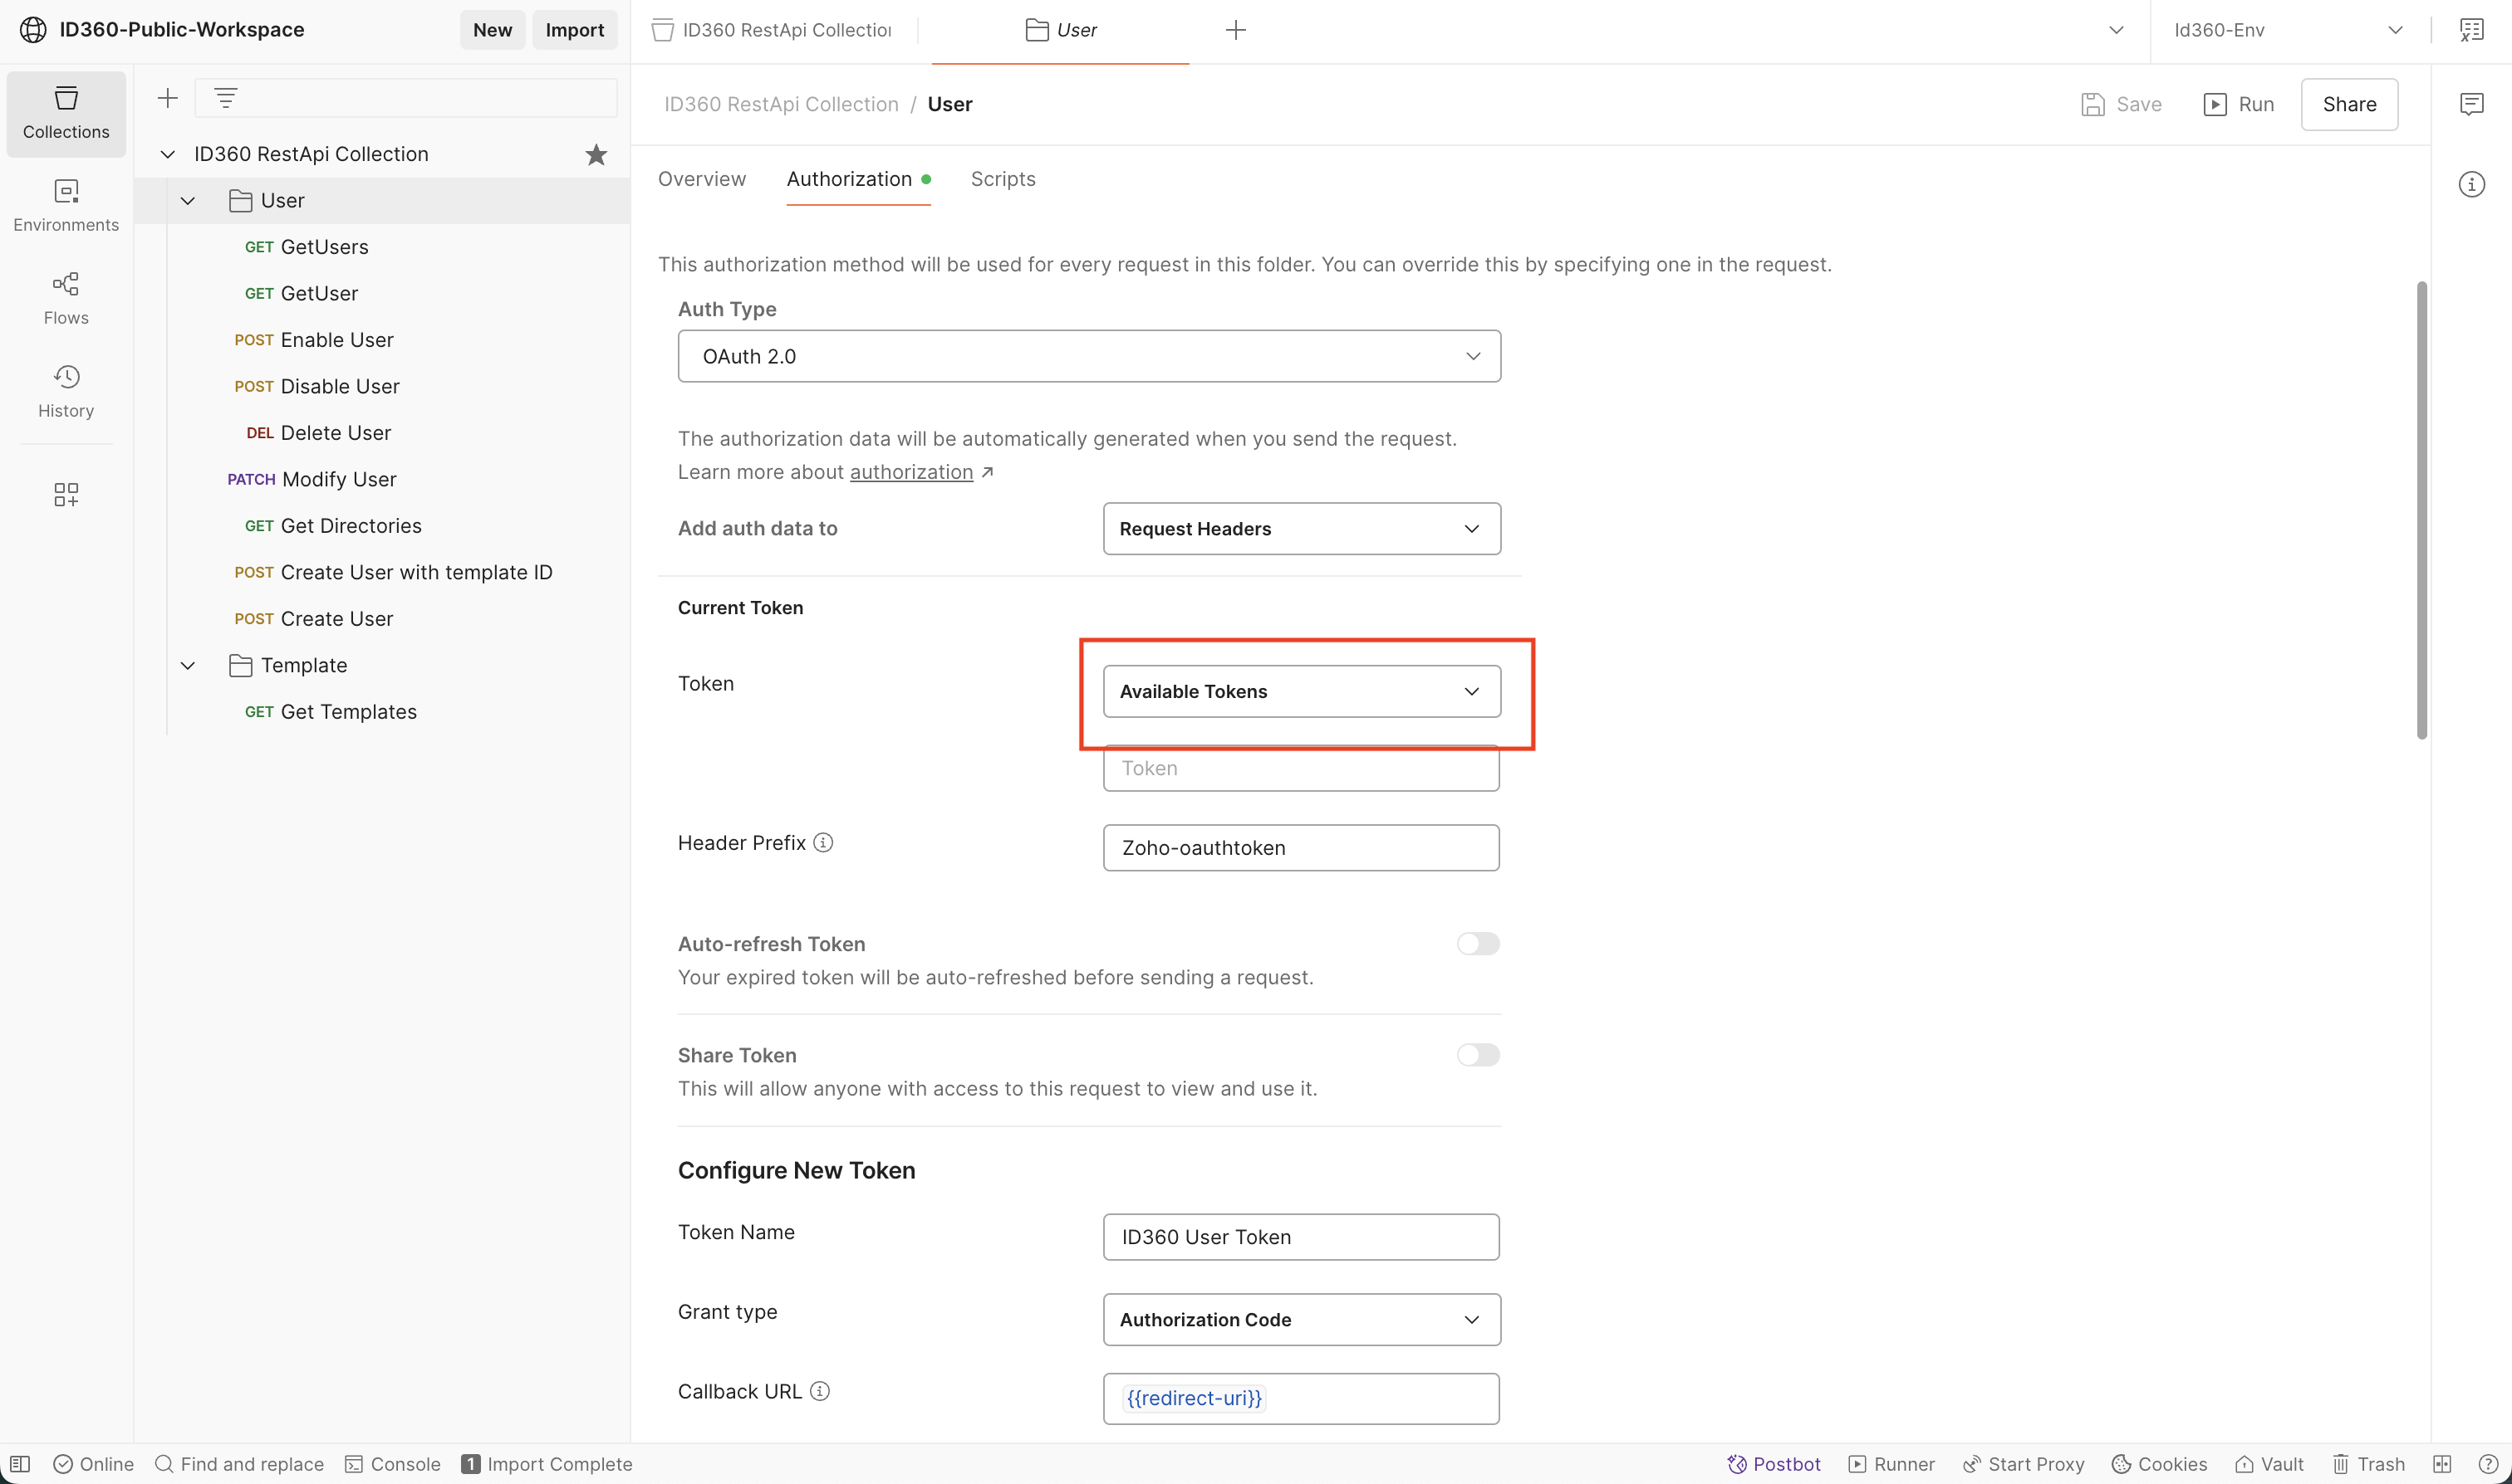Open the Id360-Env environment selector
The width and height of the screenshot is (2512, 1484).
tap(2289, 30)
